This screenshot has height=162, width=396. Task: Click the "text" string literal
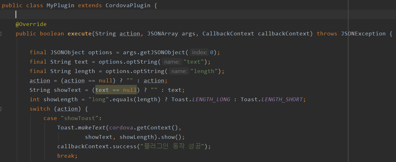tap(194, 62)
